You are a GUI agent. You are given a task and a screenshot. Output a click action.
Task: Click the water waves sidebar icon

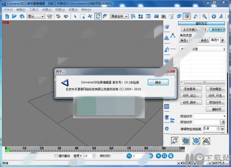tap(167, 106)
